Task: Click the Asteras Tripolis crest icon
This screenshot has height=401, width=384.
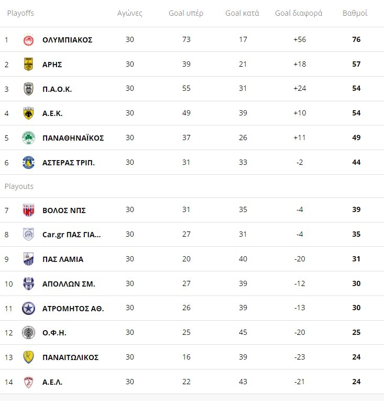Action: 28,163
